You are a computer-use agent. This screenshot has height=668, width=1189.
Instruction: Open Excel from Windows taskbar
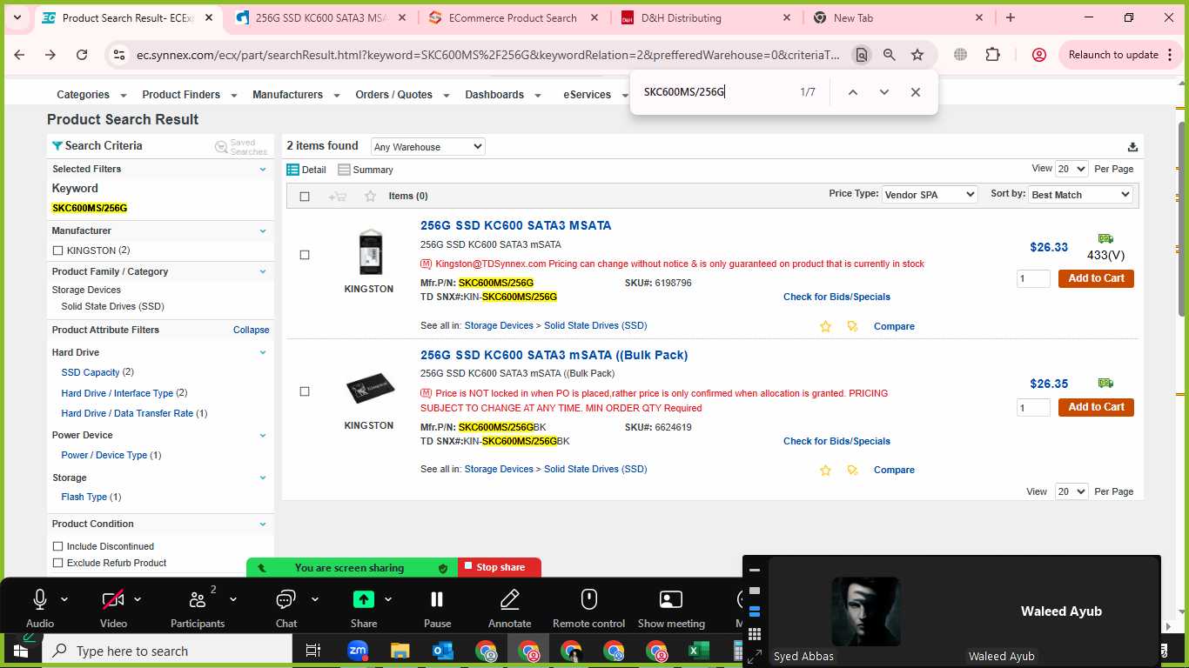[698, 651]
